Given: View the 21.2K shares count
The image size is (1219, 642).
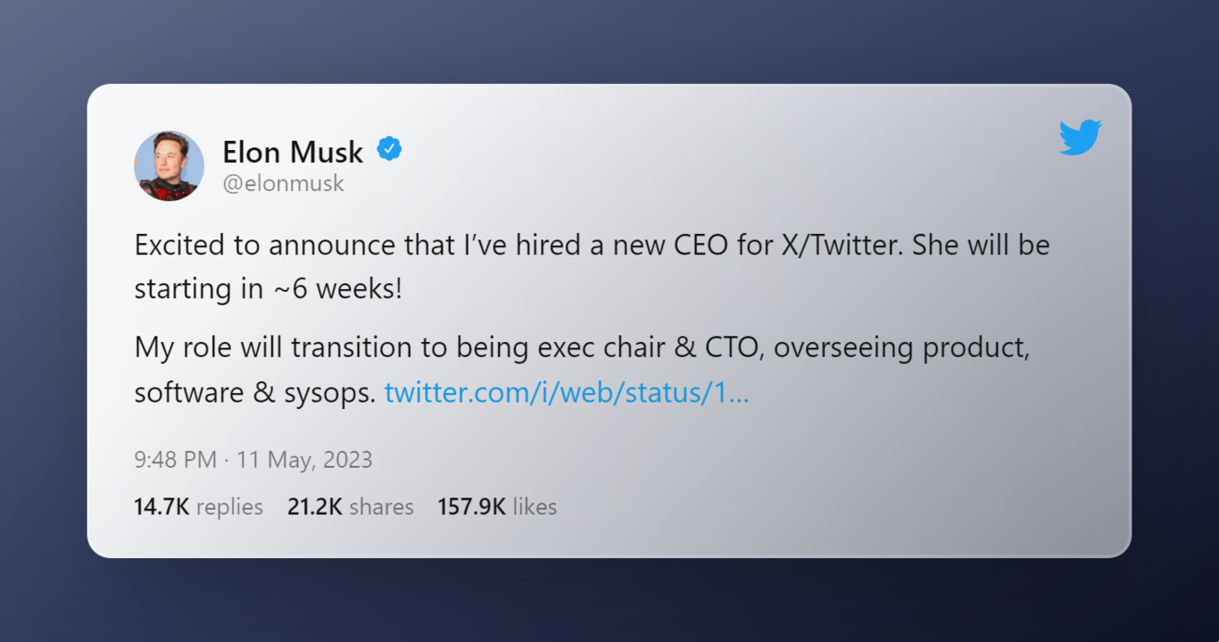Looking at the screenshot, I should pyautogui.click(x=315, y=507).
